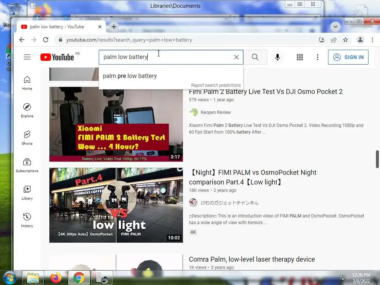Click Reopen Review channel avatar
This screenshot has width=380, height=285.
pos(193,112)
